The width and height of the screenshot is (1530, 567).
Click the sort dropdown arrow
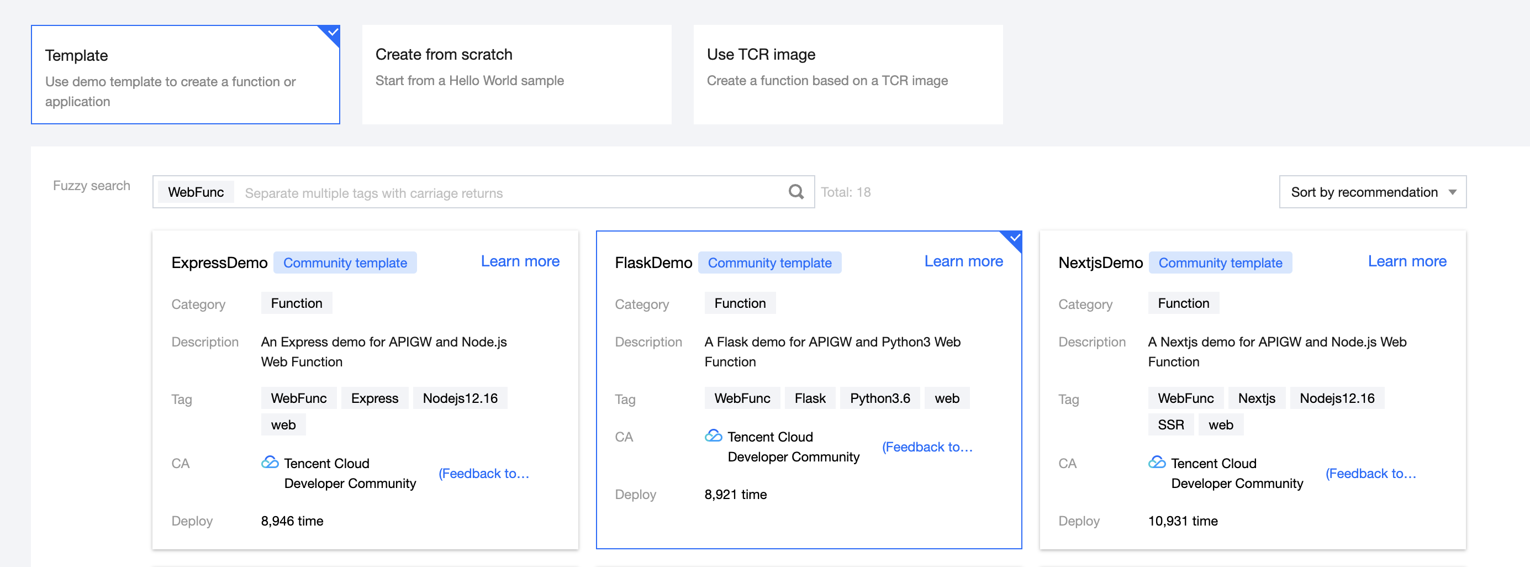click(1452, 192)
